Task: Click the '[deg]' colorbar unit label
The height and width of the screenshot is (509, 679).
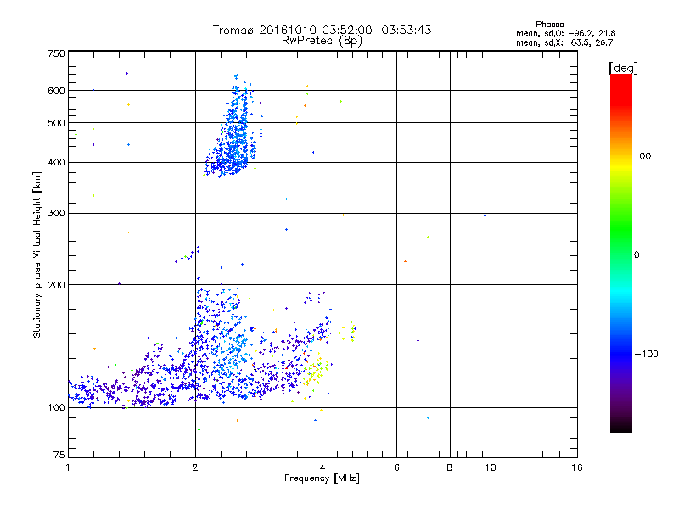Action: [623, 68]
